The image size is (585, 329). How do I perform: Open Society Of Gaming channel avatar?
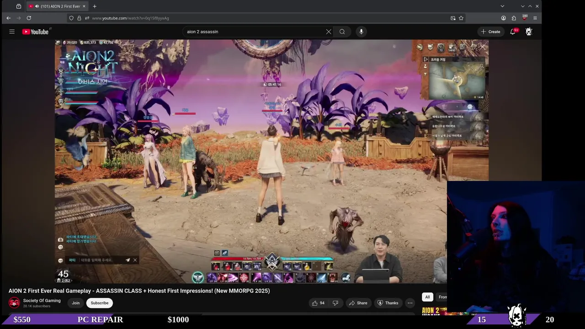click(14, 302)
